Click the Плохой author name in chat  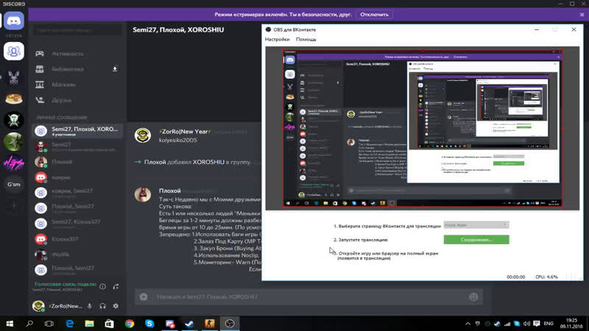pos(170,191)
